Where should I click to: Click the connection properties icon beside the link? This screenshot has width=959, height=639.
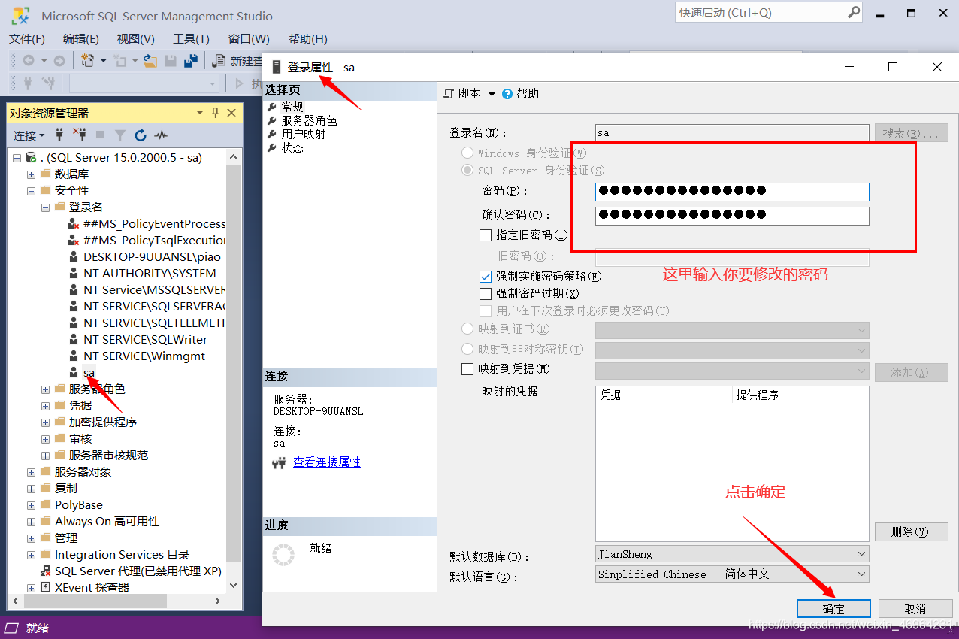(x=280, y=463)
